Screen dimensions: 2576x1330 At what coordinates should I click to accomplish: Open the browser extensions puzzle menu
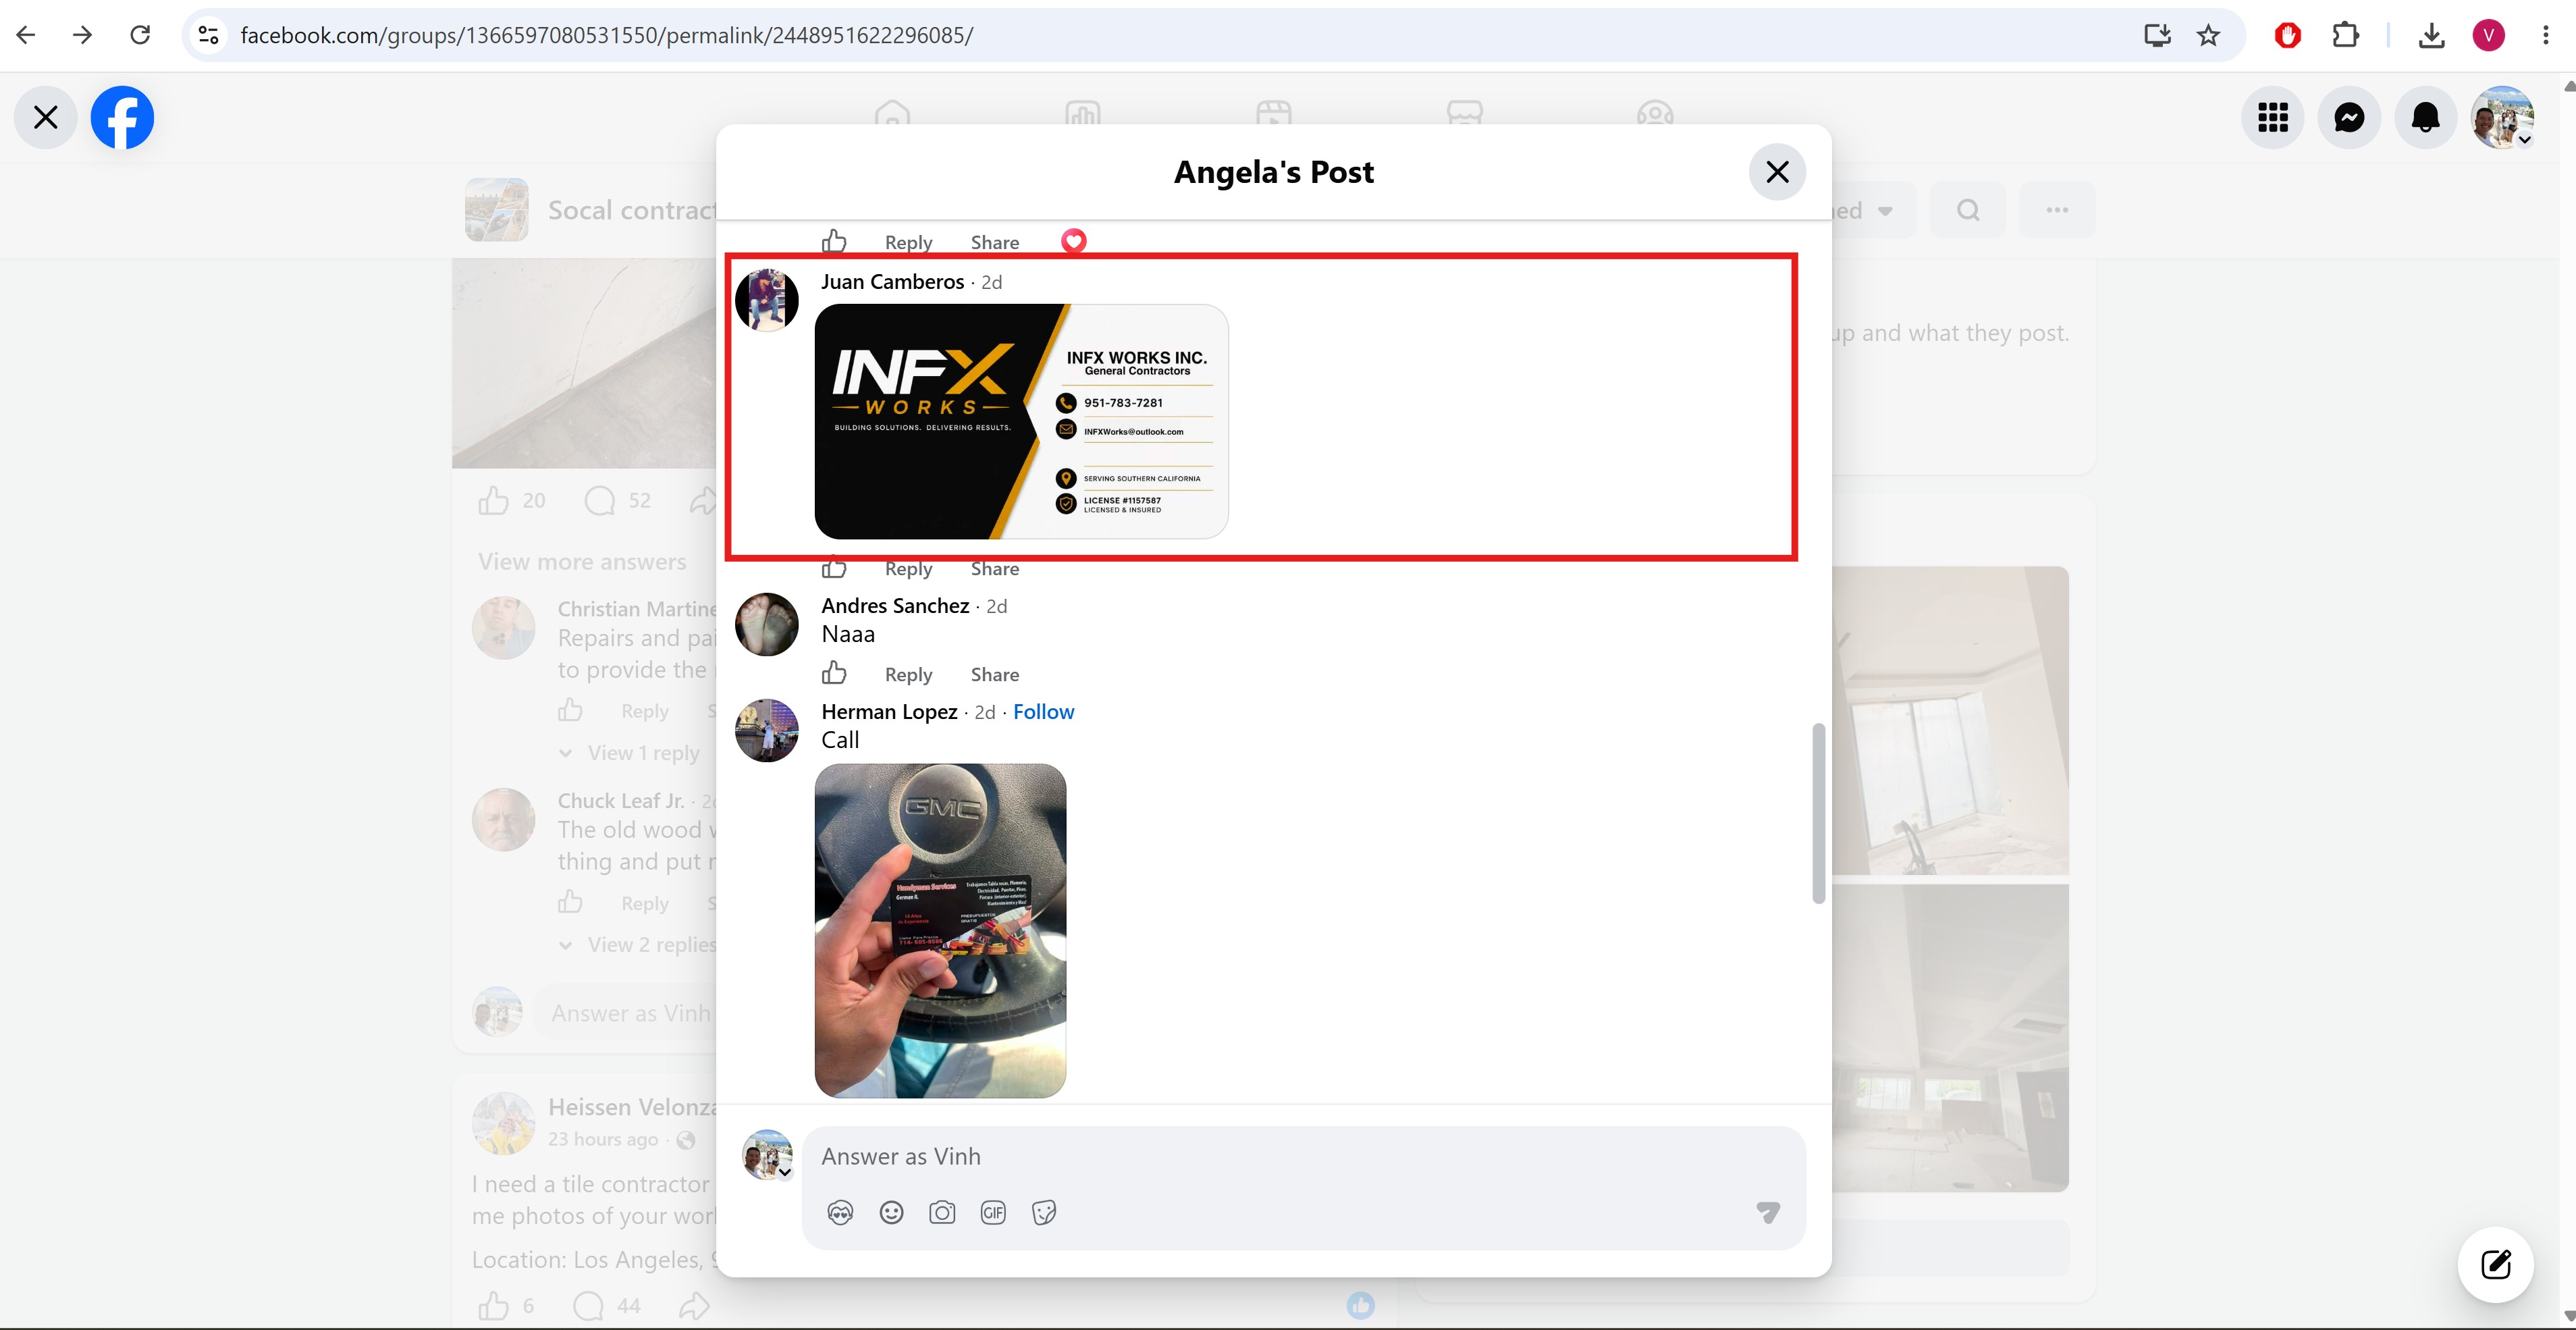click(2345, 35)
